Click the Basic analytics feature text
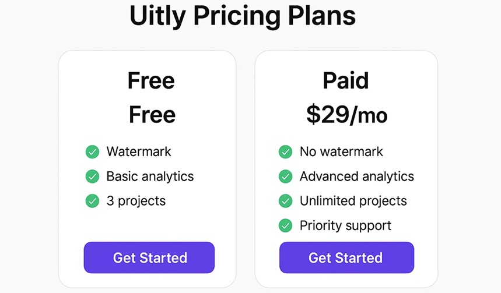The image size is (501, 293). pyautogui.click(x=150, y=176)
